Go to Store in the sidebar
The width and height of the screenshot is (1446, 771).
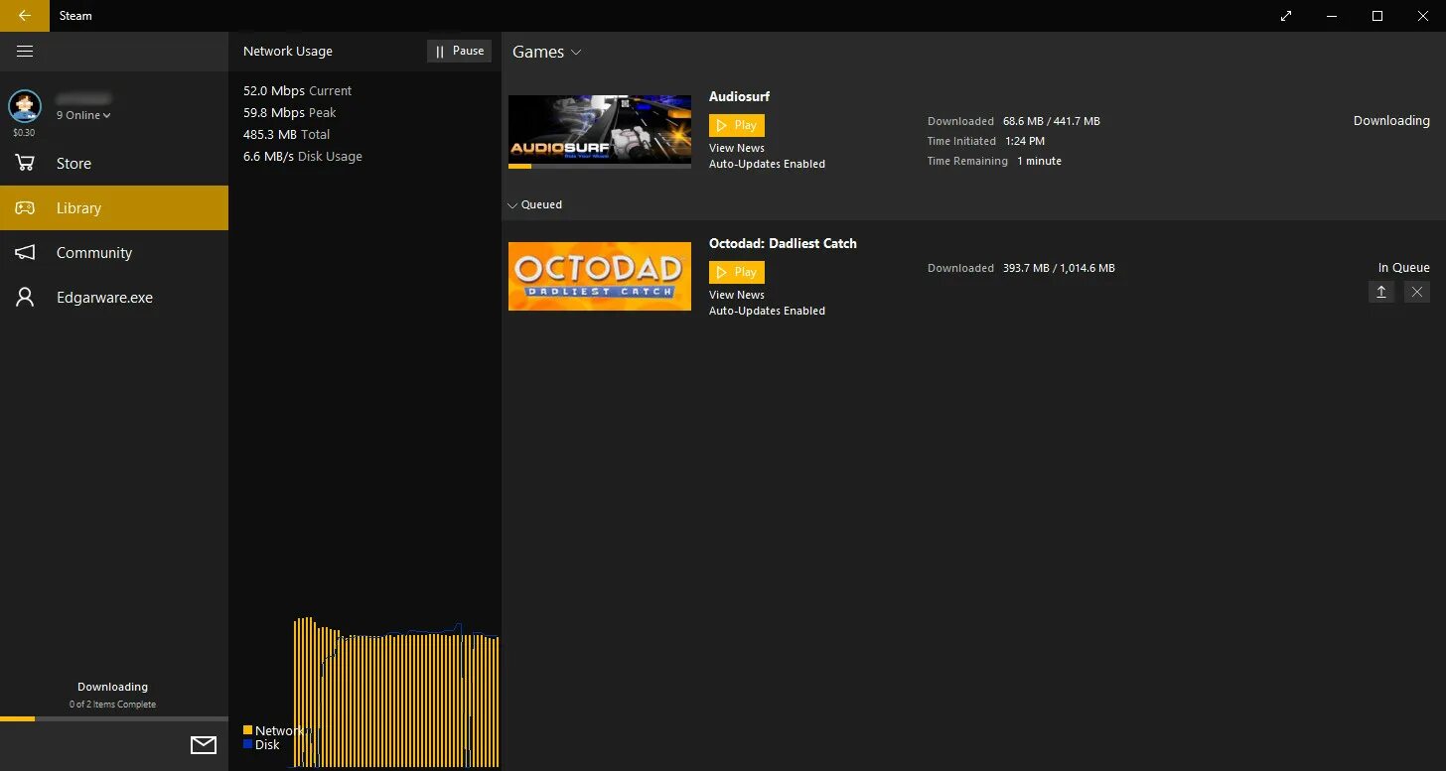pos(114,164)
